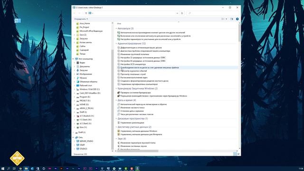Open Windows 10 bit SSD (C:) drive
Screen dimensions: 304x171
click(x=90, y=89)
